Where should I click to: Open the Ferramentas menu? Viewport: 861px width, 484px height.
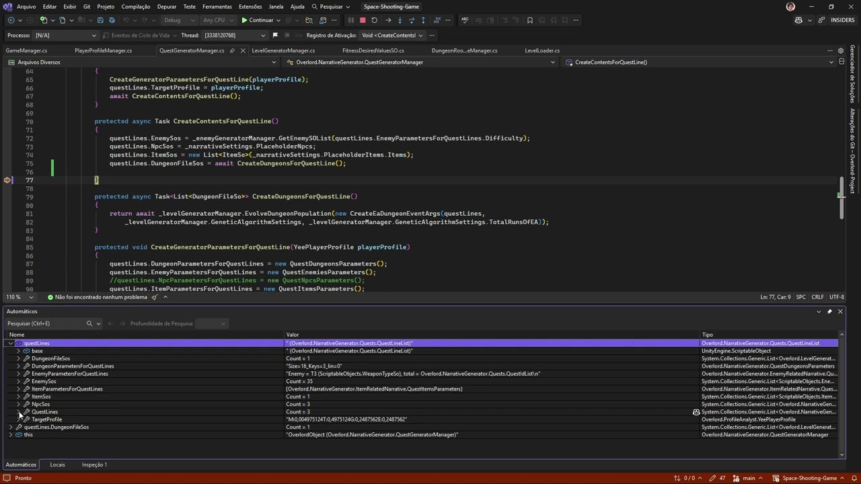pyautogui.click(x=217, y=7)
